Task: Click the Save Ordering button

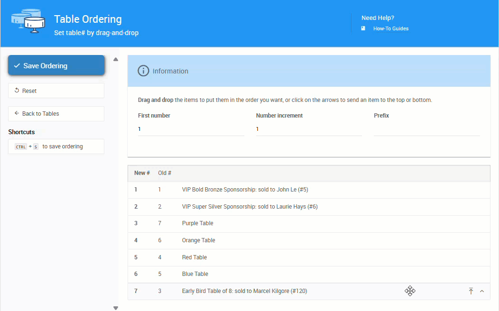Action: pyautogui.click(x=56, y=66)
